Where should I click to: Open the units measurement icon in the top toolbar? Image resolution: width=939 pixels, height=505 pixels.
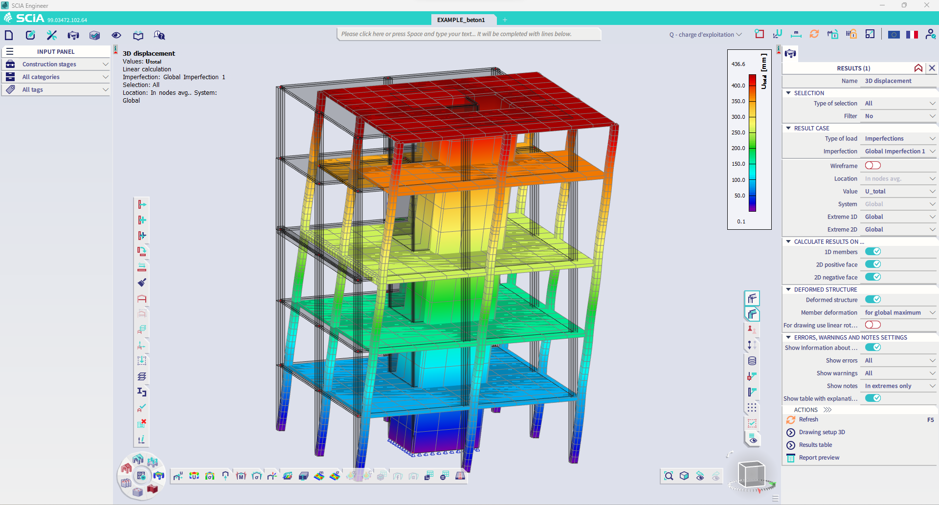coord(796,34)
